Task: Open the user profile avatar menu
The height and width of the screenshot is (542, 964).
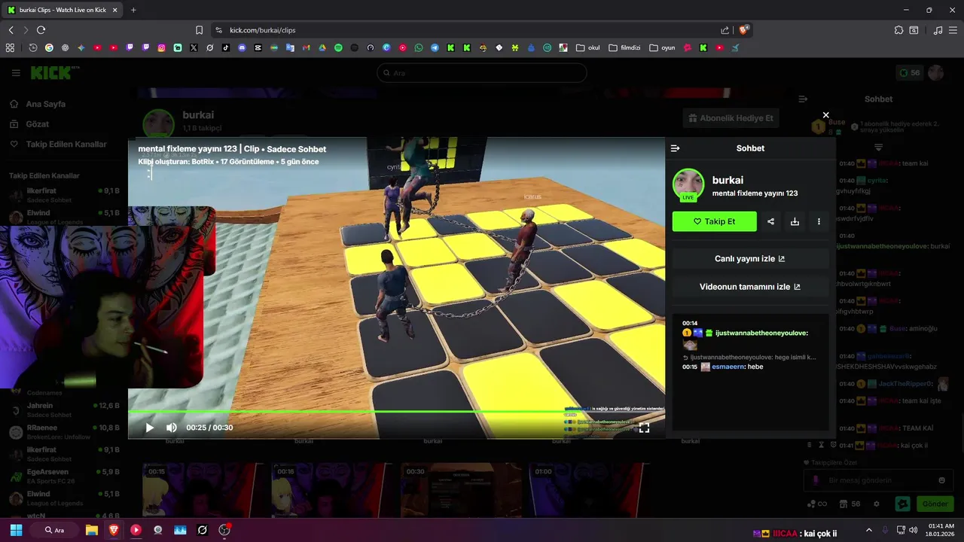Action: coord(935,73)
